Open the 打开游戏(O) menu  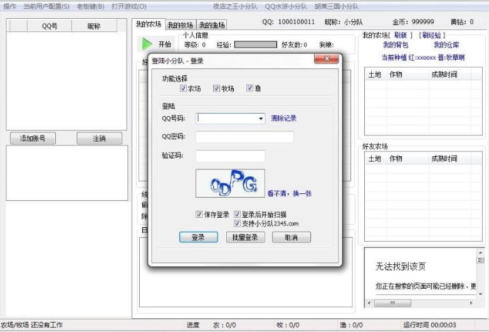pyautogui.click(x=129, y=6)
